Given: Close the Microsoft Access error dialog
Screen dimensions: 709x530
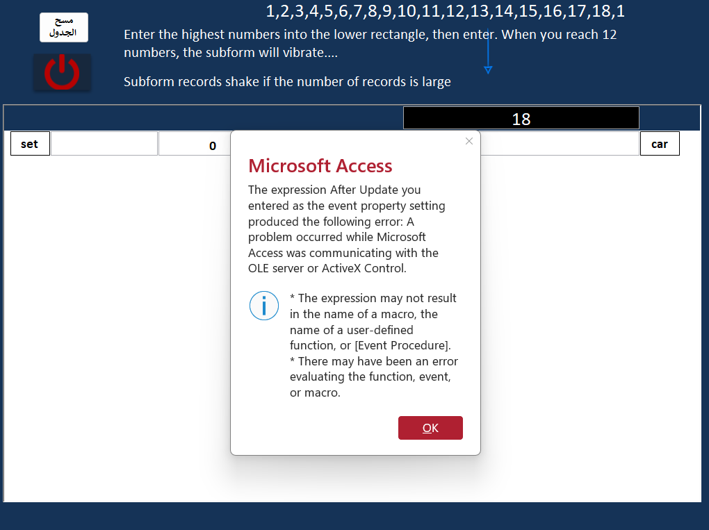Looking at the screenshot, I should click(469, 141).
